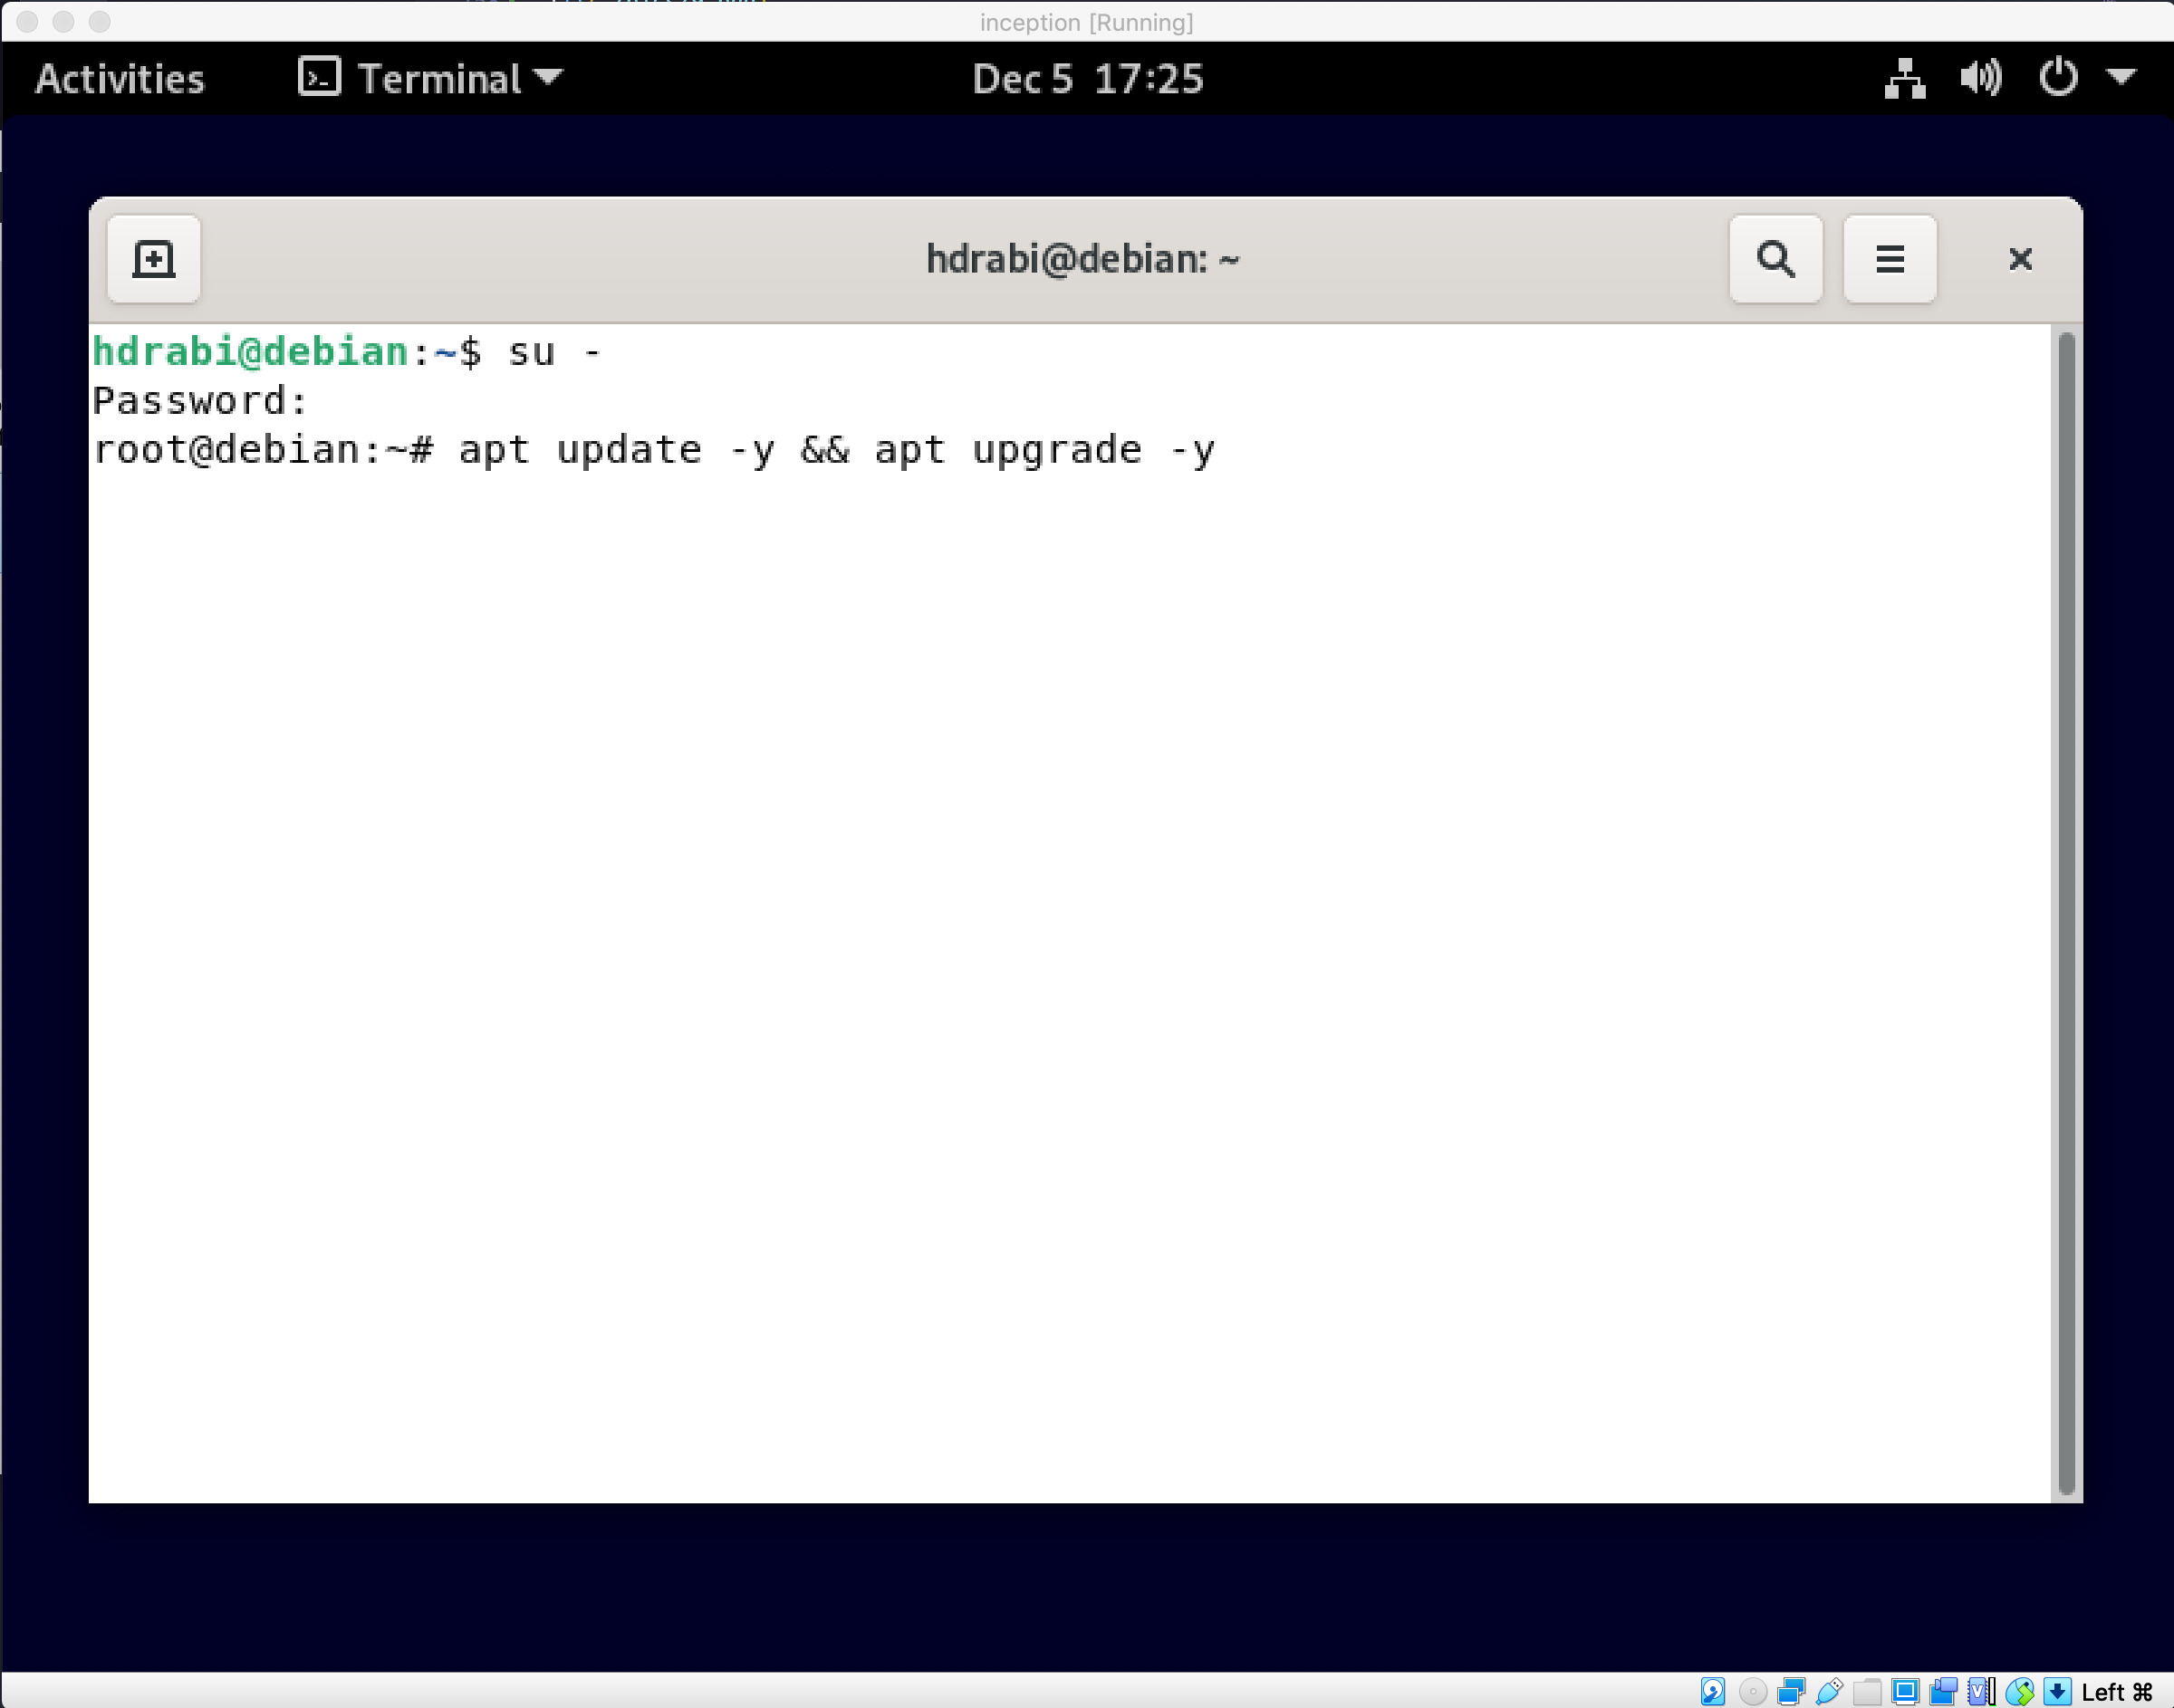The width and height of the screenshot is (2174, 1708).
Task: Expand the system menu arrow
Action: 2121,76
